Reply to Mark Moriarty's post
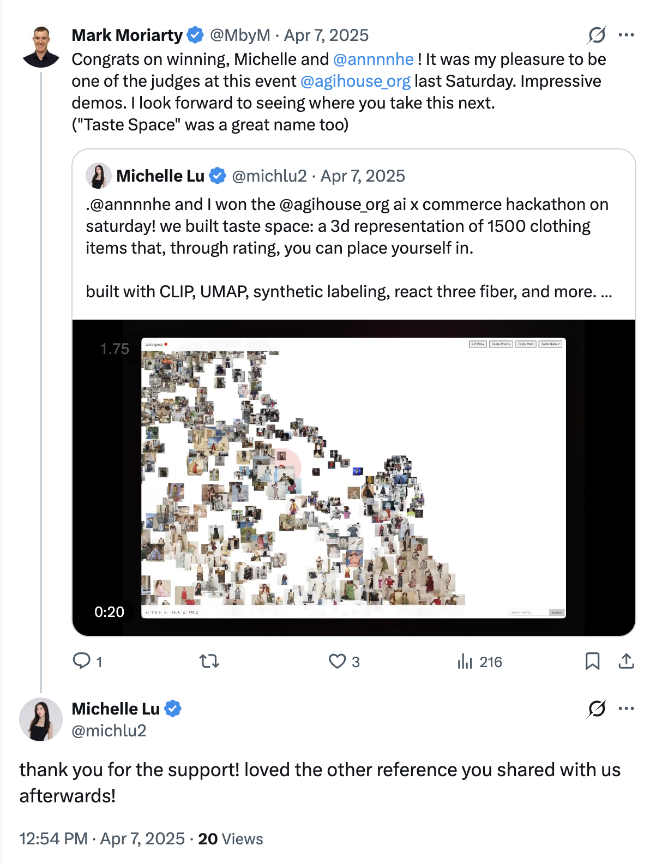The width and height of the screenshot is (650, 864). [x=82, y=661]
